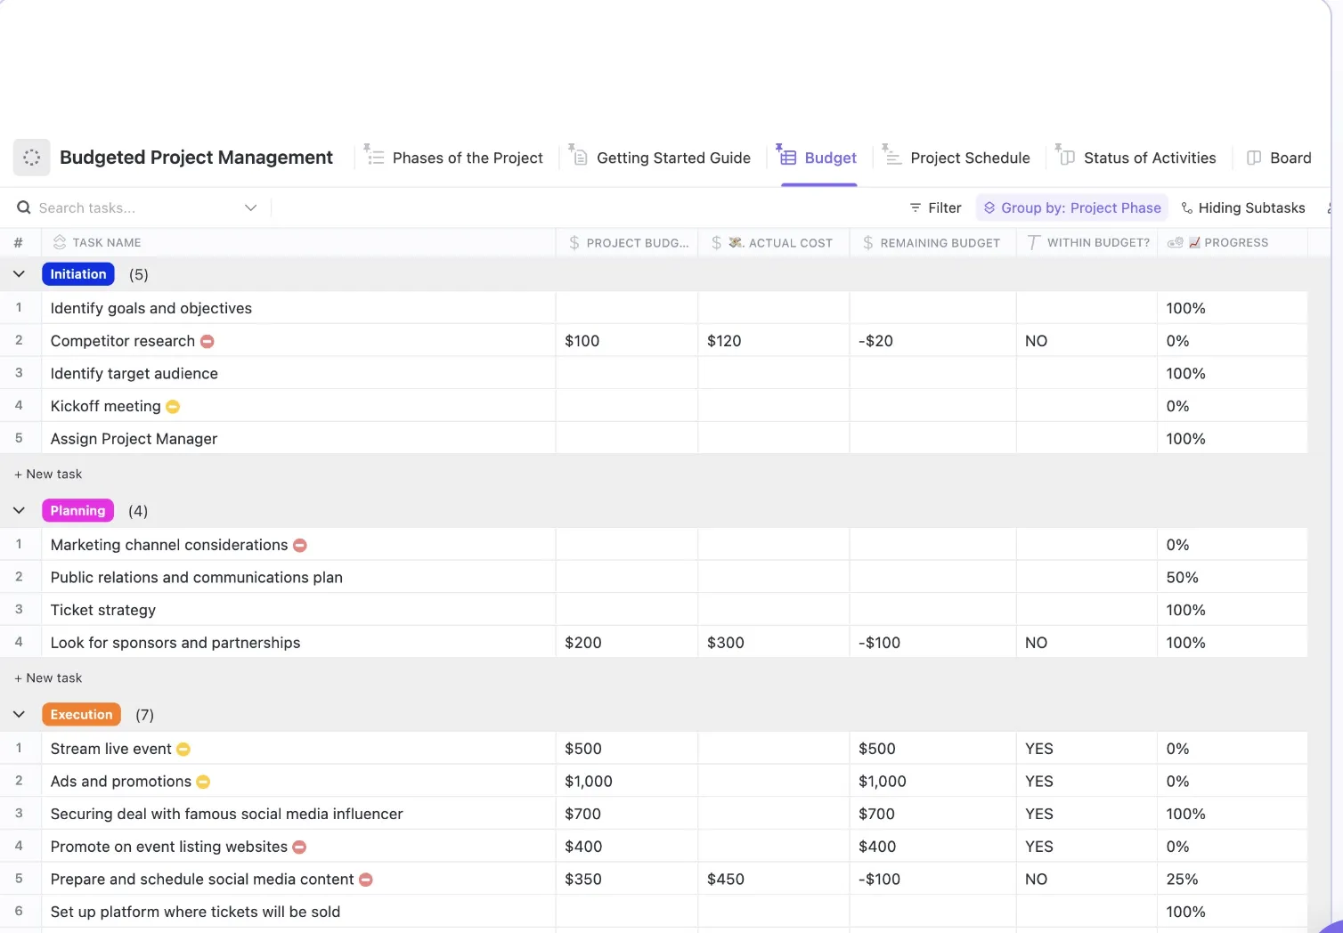Toggle Hiding Subtasks option
Image resolution: width=1343 pixels, height=933 pixels.
click(x=1243, y=207)
